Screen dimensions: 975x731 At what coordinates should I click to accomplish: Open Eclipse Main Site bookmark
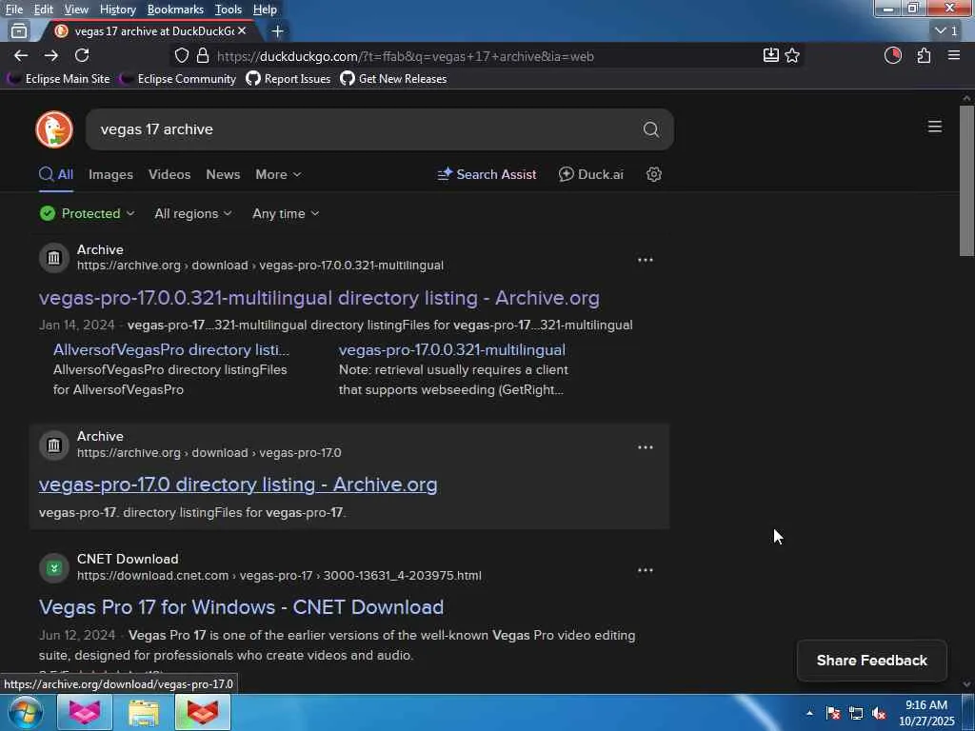(x=59, y=79)
